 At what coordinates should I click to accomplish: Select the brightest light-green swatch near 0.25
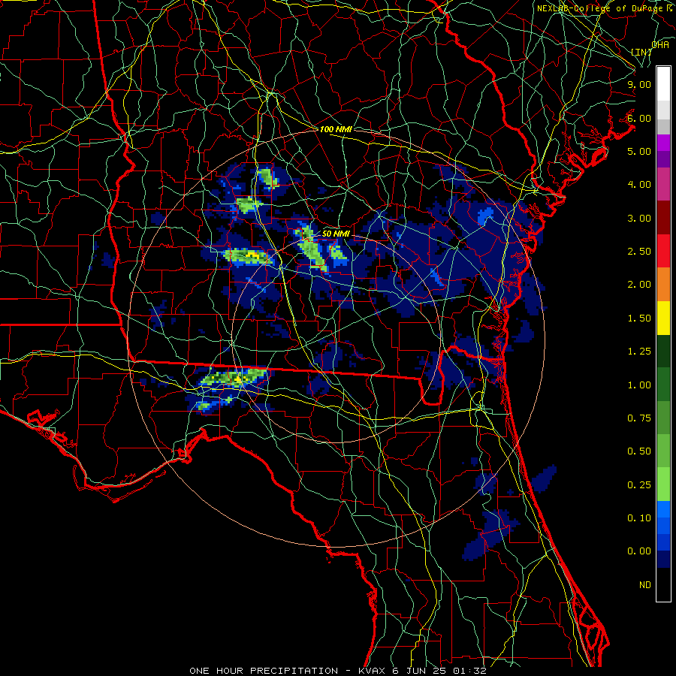(663, 484)
